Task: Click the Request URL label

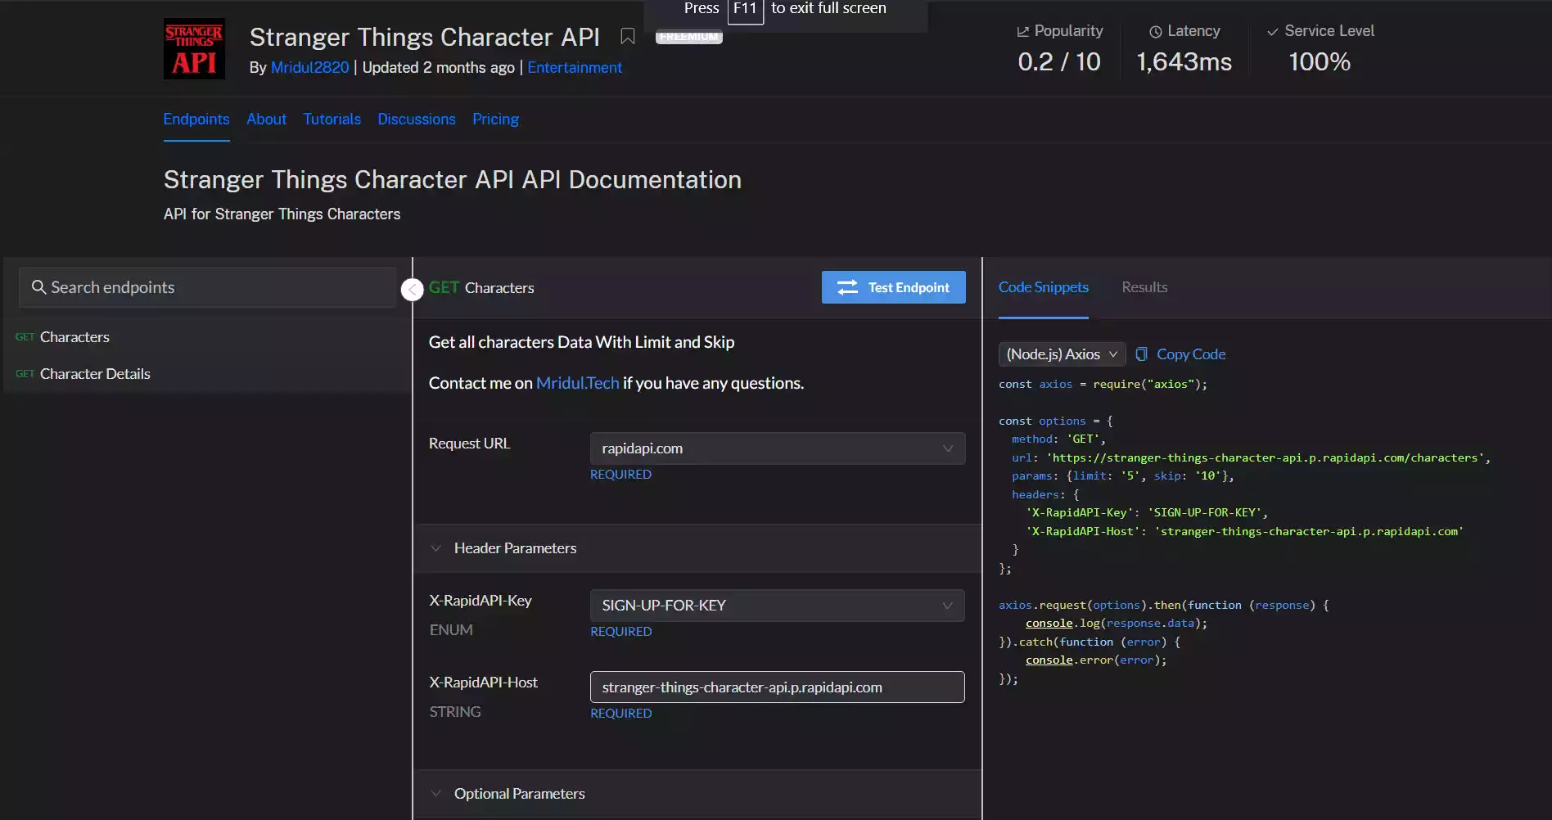Action: click(x=470, y=444)
